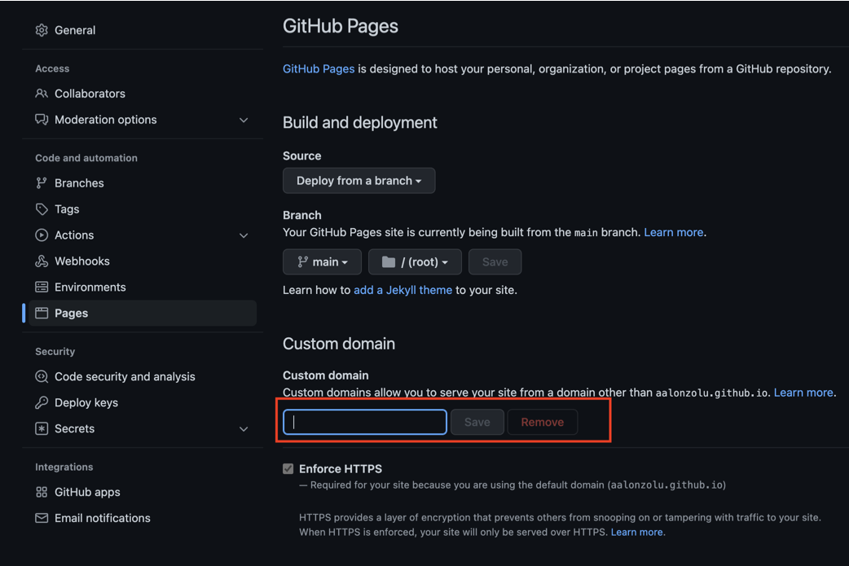Click the Email notifications envelope icon
The width and height of the screenshot is (849, 566).
[42, 518]
